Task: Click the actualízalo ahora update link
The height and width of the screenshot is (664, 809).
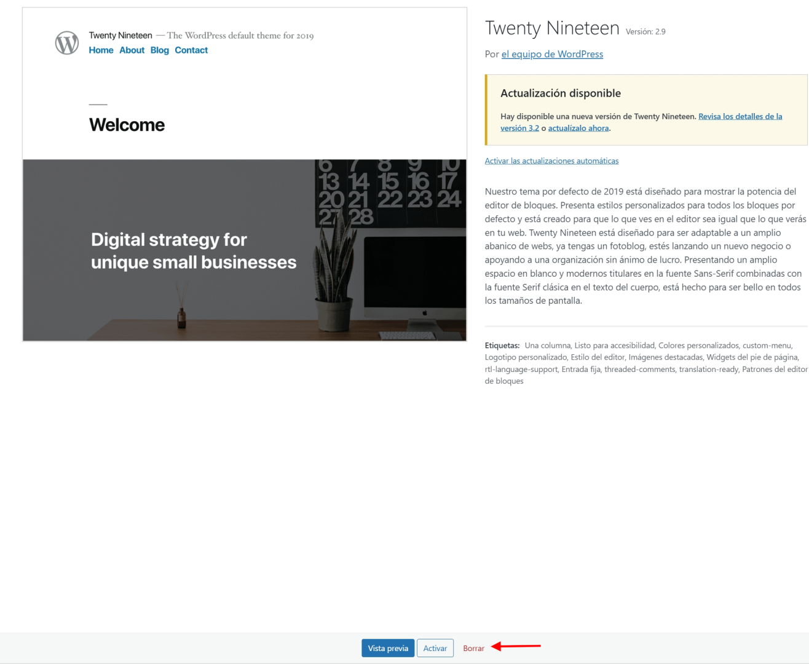Action: (x=578, y=128)
